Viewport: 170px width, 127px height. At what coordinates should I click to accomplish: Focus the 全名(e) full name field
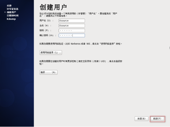(x=72, y=26)
